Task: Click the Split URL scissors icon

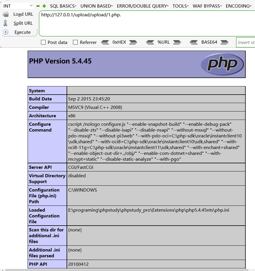Action: click(x=5, y=23)
